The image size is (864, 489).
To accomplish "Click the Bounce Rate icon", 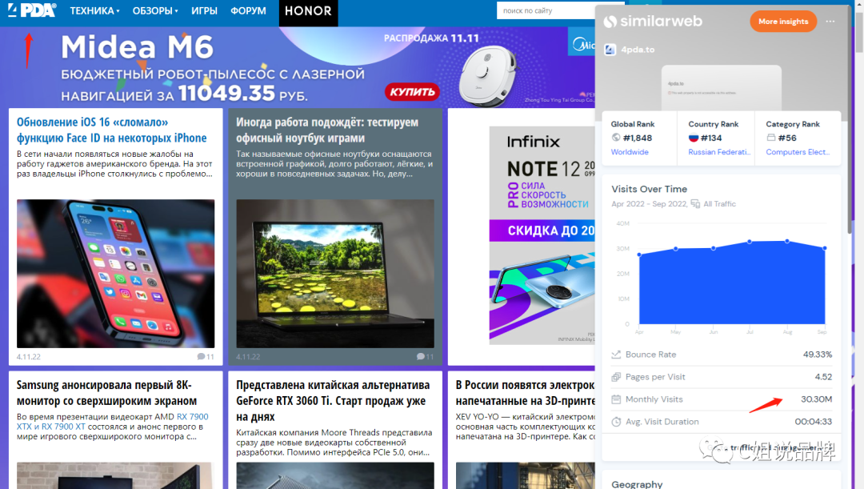I will 616,355.
